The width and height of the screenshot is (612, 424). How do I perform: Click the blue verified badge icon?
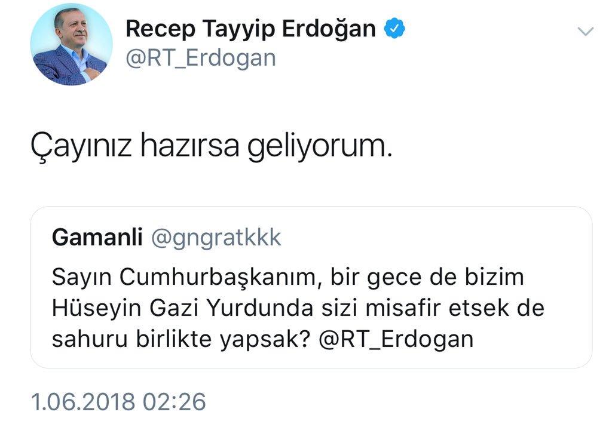[395, 28]
